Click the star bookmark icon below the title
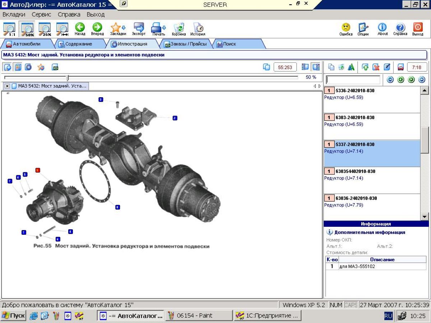The height and width of the screenshot is (323, 431). (x=41, y=67)
